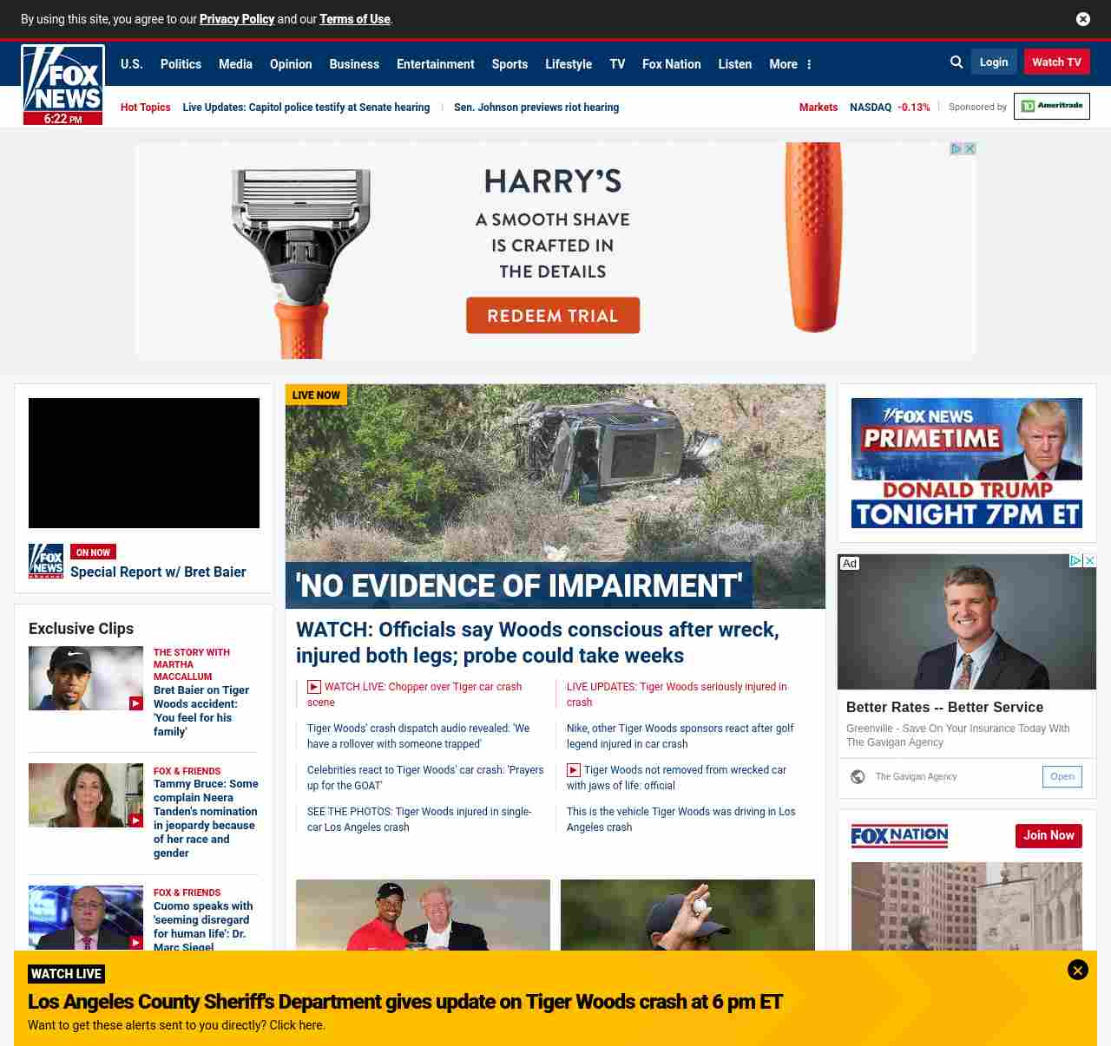Open the Redeem Trial Harry's ad button
Screen dimensions: 1111x1046
[x=553, y=316]
